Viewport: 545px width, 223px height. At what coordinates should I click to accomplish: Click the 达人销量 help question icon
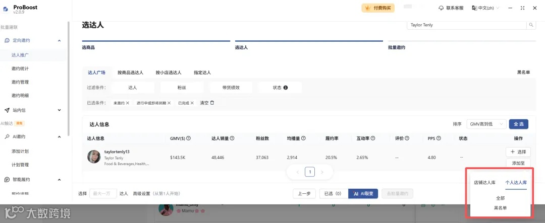pos(232,138)
